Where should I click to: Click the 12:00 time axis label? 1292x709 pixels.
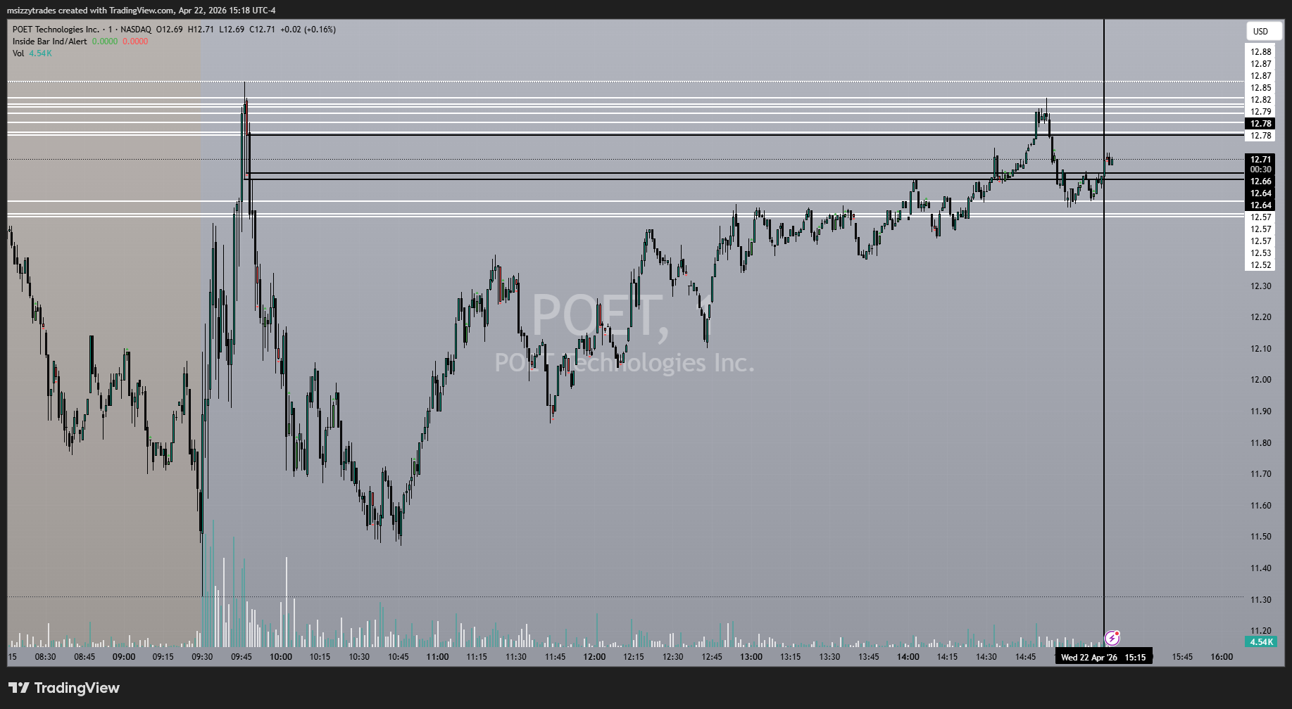(x=594, y=657)
